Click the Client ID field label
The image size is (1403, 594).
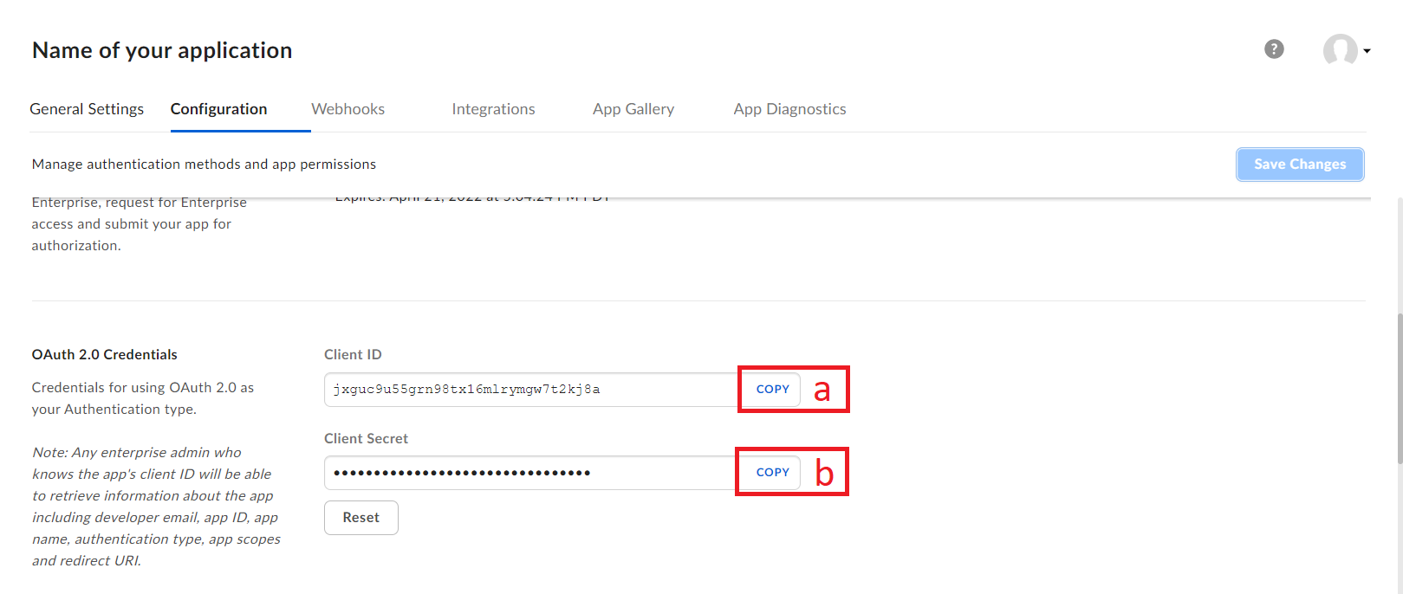(x=353, y=355)
